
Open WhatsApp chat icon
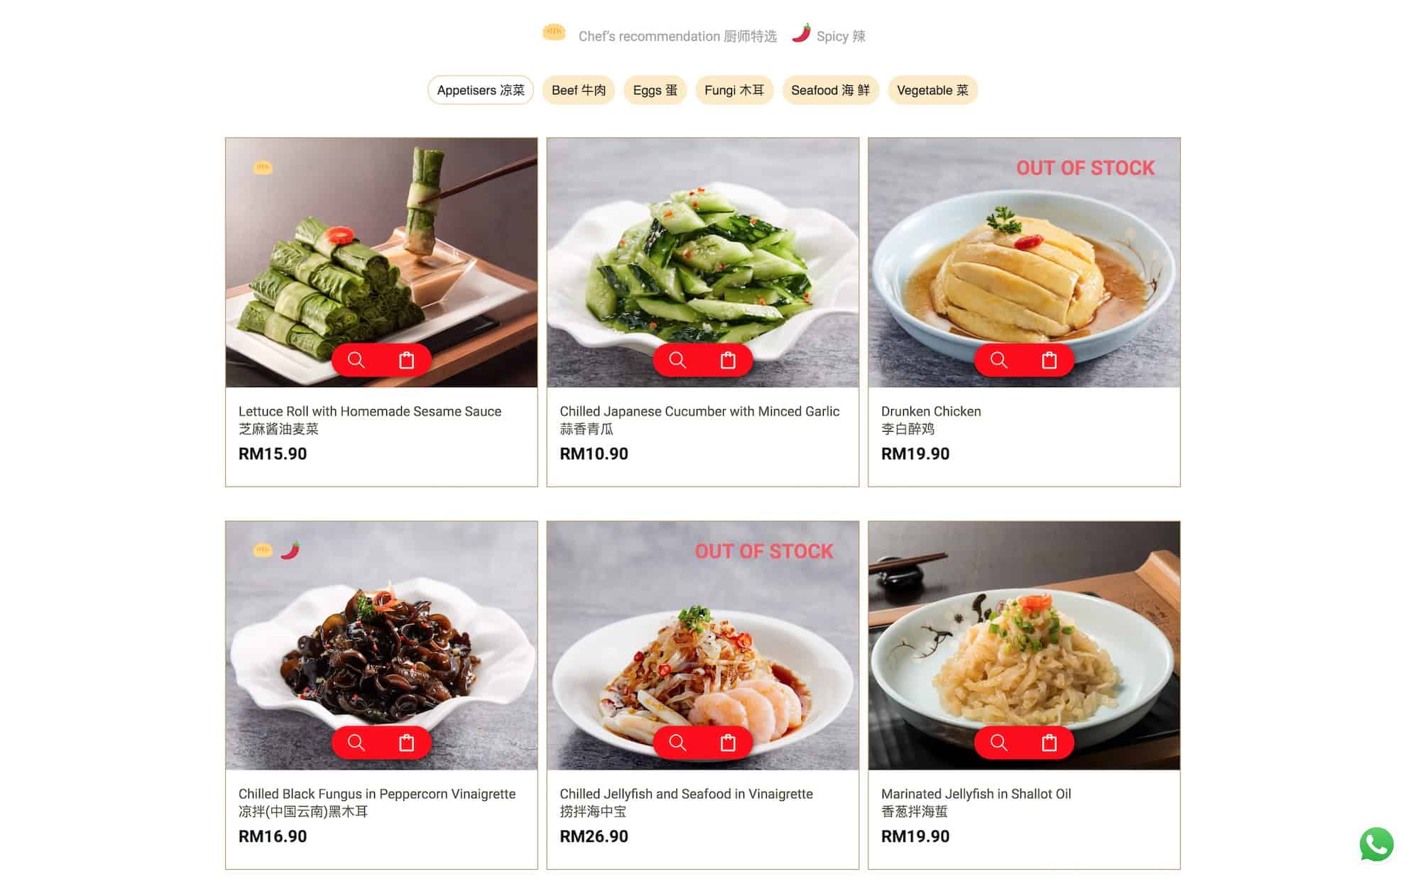pyautogui.click(x=1376, y=844)
